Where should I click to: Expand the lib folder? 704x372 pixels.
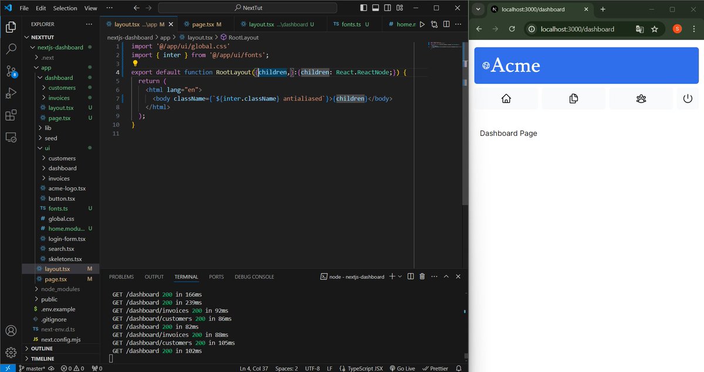coord(48,128)
